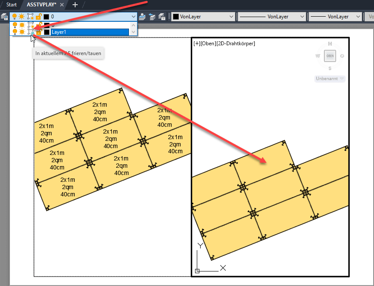Open the Unbenannt UCS dropdown
This screenshot has height=286, width=374.
coord(330,79)
